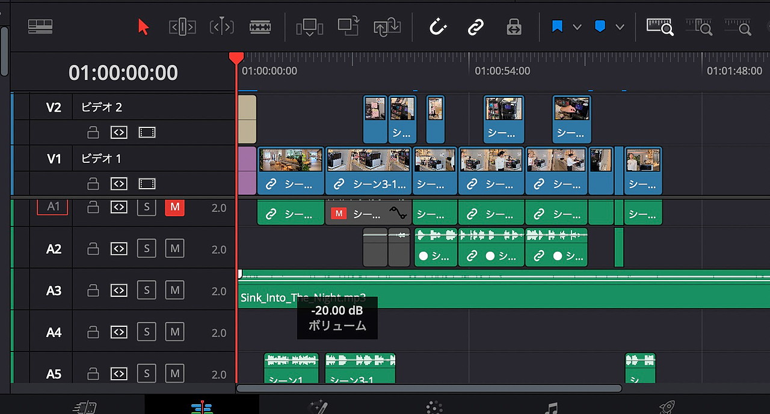This screenshot has height=414, width=770.
Task: Click the Overwrite clip icon
Action: (x=348, y=27)
